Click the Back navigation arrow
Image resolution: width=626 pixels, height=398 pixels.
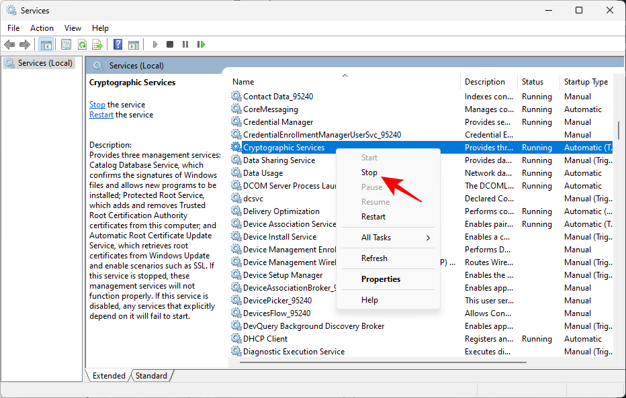(x=9, y=44)
